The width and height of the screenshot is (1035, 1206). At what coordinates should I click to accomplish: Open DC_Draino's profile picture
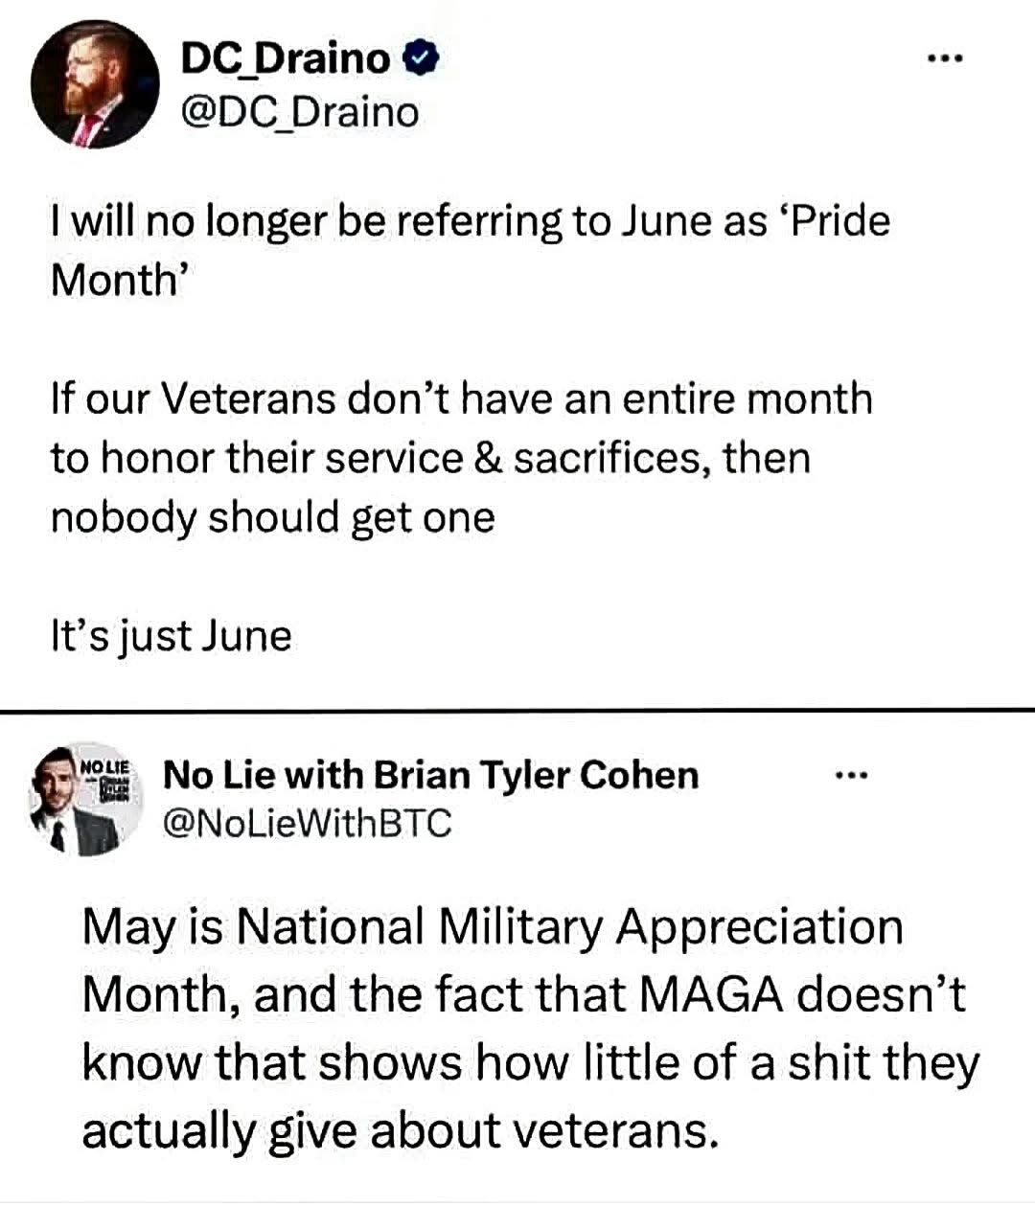pyautogui.click(x=95, y=85)
